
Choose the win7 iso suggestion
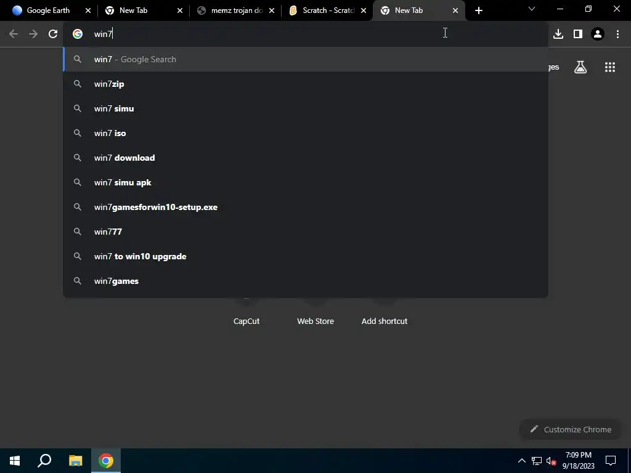coord(306,133)
